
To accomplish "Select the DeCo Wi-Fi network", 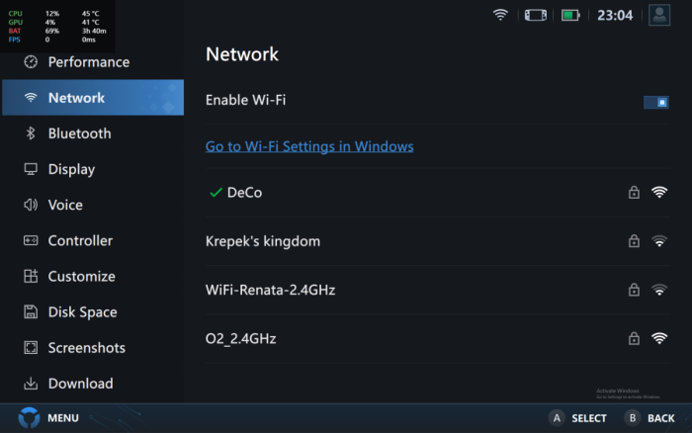I will (244, 193).
